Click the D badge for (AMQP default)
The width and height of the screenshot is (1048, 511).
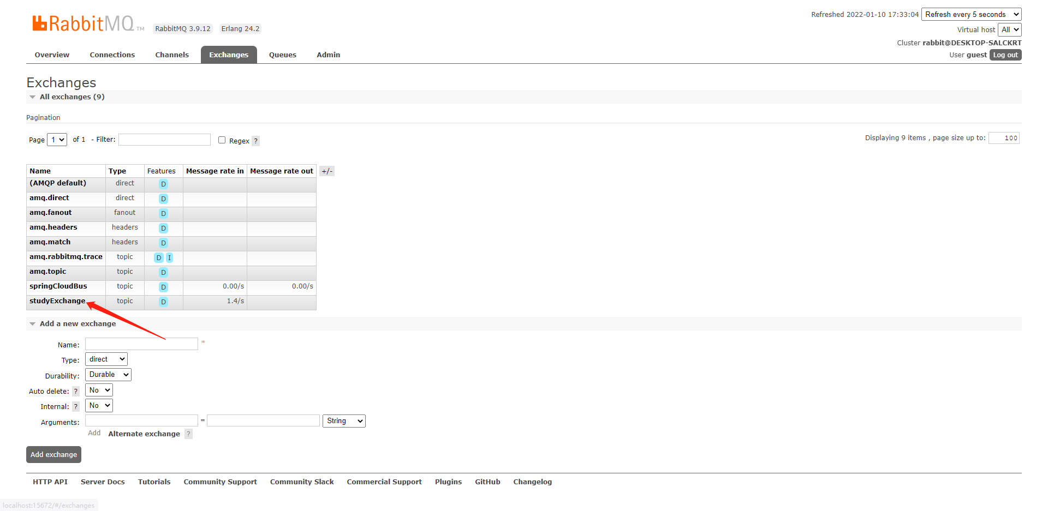coord(163,184)
